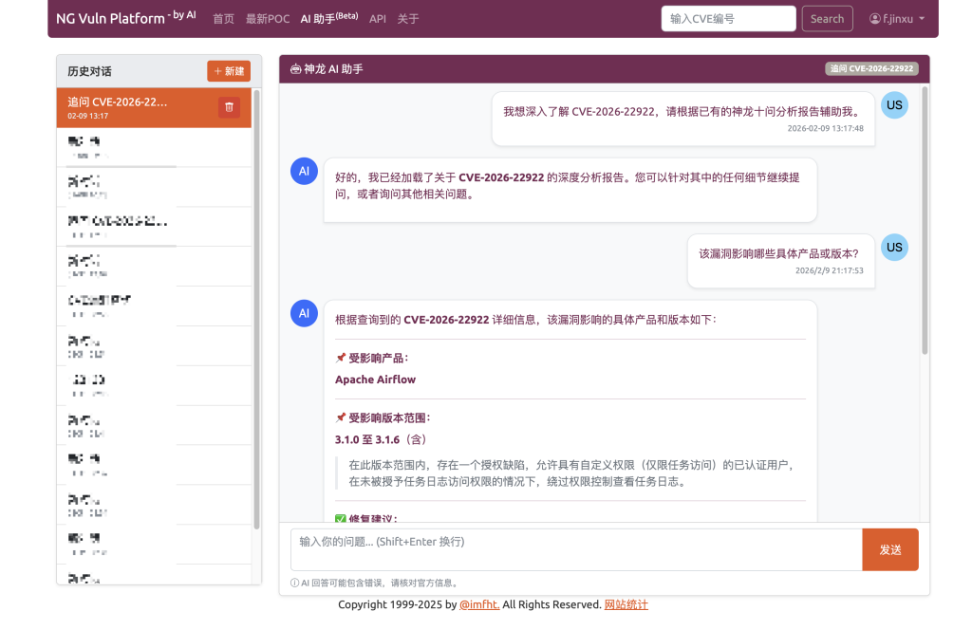Click the first AI avatar in chat
The height and width of the screenshot is (630, 972).
click(304, 171)
